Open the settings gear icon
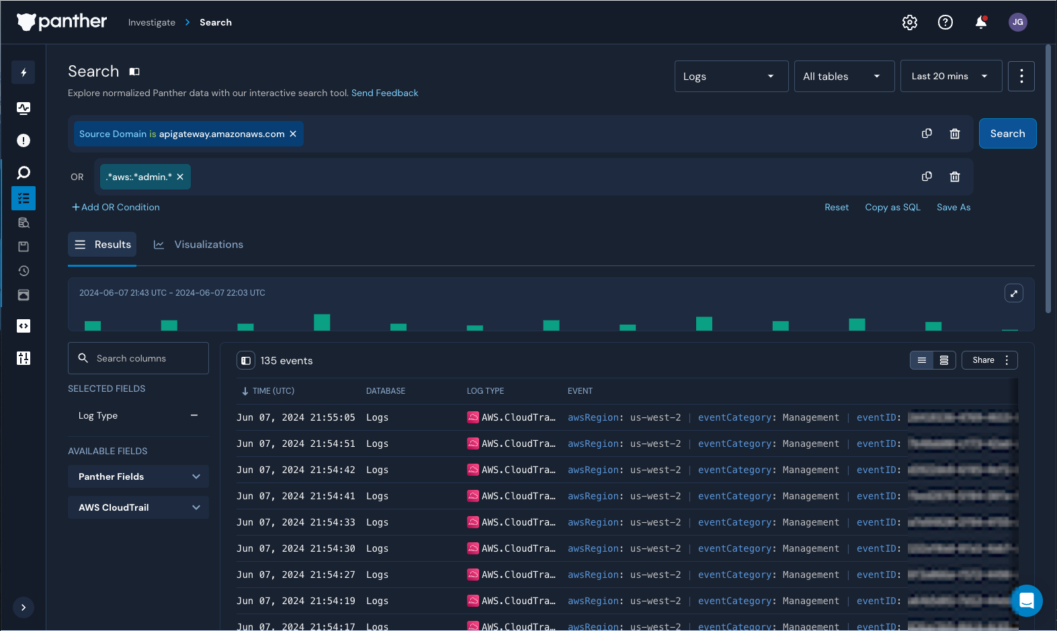1057x631 pixels. tap(910, 22)
